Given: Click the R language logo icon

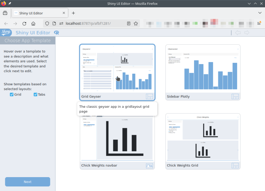Looking at the screenshot, I should (57, 33).
